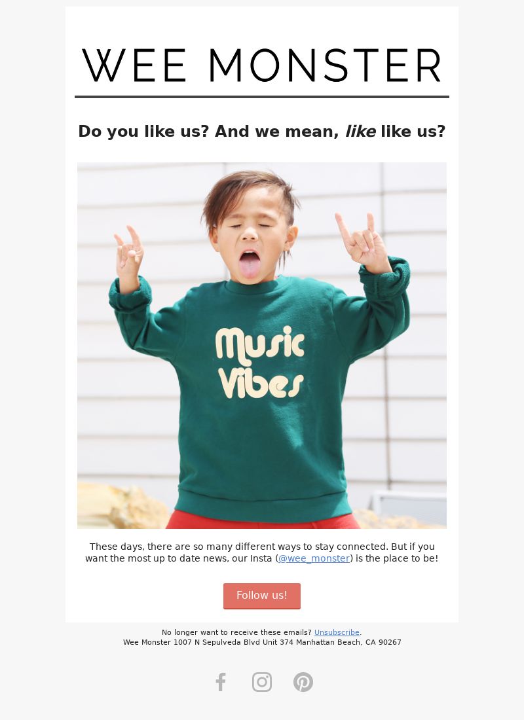Click the headline 'Do you like us?'
The height and width of the screenshot is (720, 524).
pos(143,132)
